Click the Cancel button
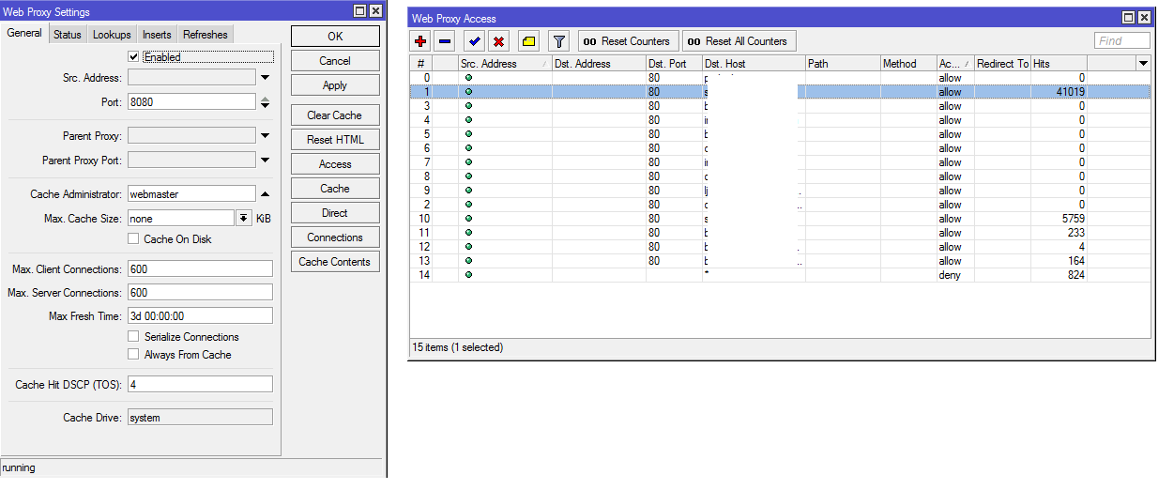Viewport: 1174px width, 490px height. tap(335, 61)
